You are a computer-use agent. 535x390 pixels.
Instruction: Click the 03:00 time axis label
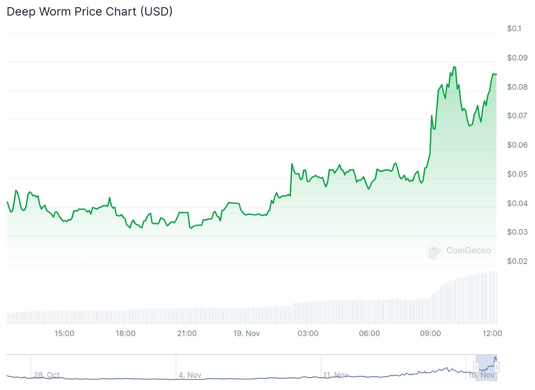[308, 333]
